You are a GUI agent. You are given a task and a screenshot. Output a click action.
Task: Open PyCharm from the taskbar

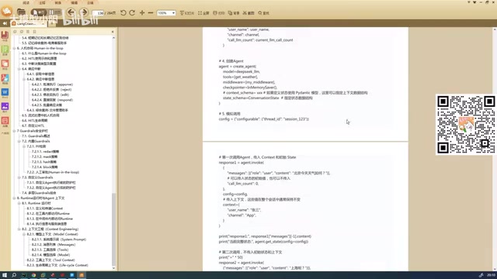click(x=24, y=275)
